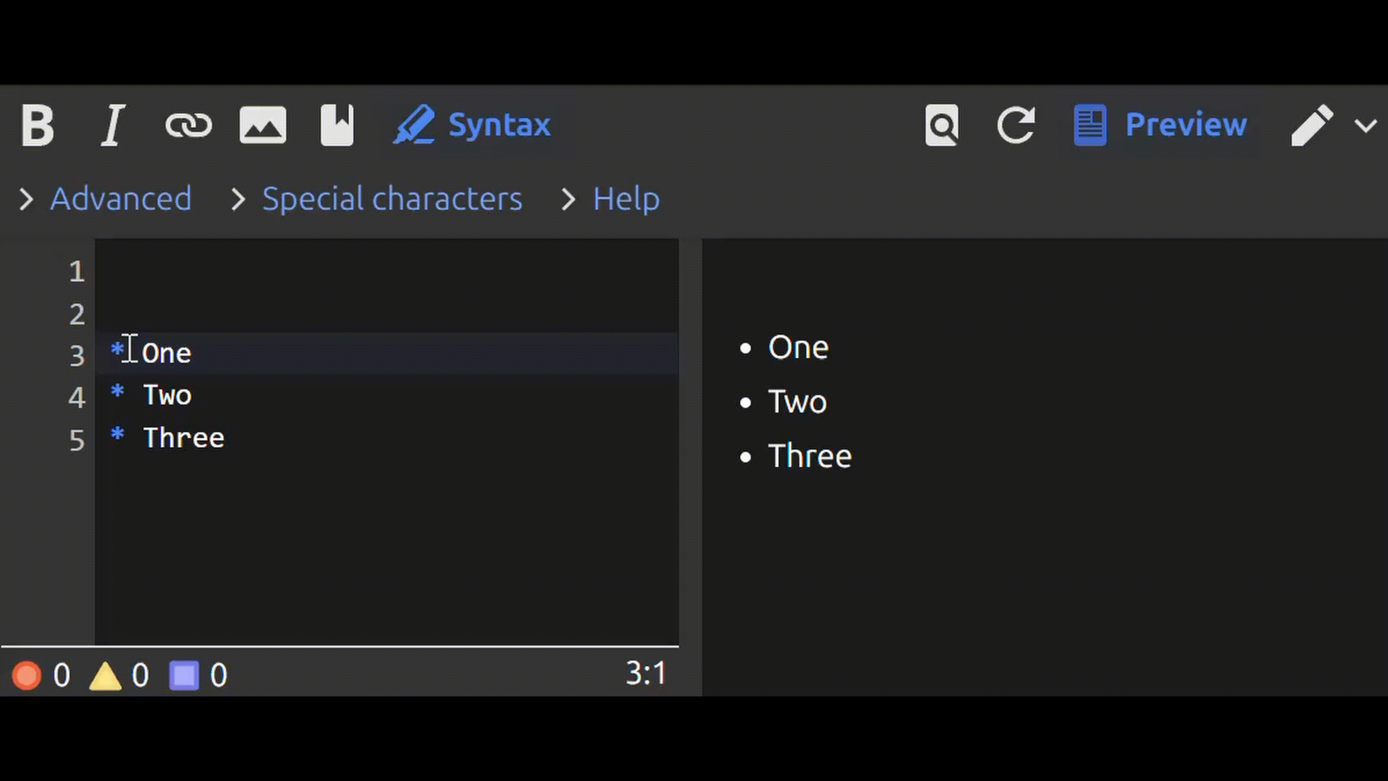Click the word Three in the editor
The width and height of the screenshot is (1388, 781).
(184, 438)
